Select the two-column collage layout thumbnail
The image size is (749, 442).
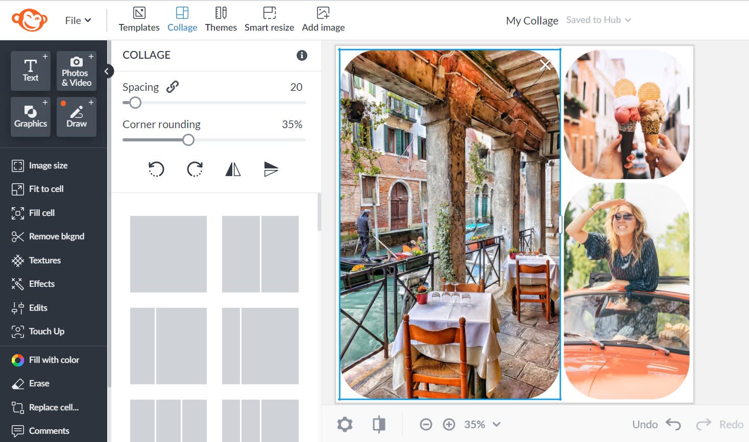pyautogui.click(x=260, y=254)
